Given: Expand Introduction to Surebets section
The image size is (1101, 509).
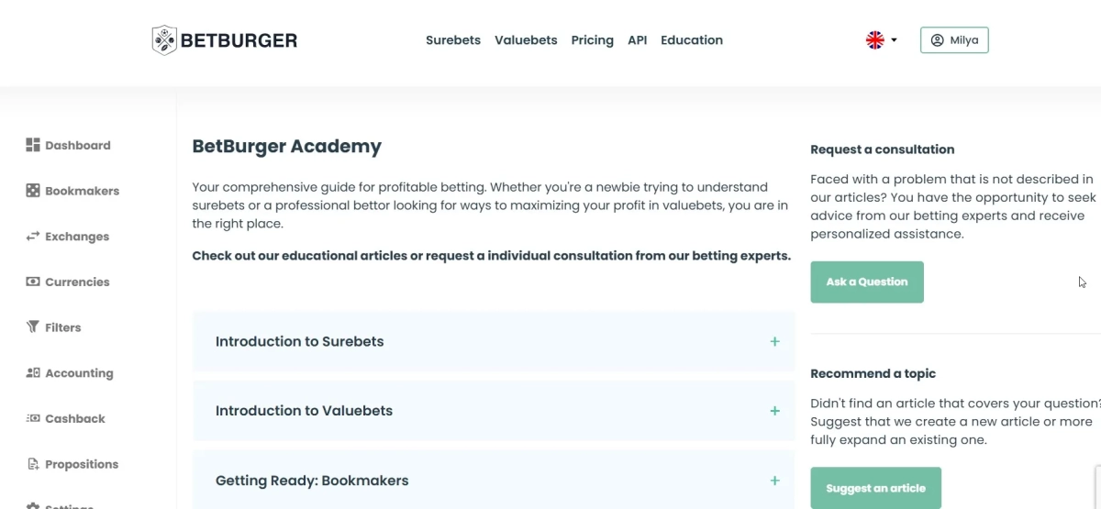Looking at the screenshot, I should click(774, 341).
